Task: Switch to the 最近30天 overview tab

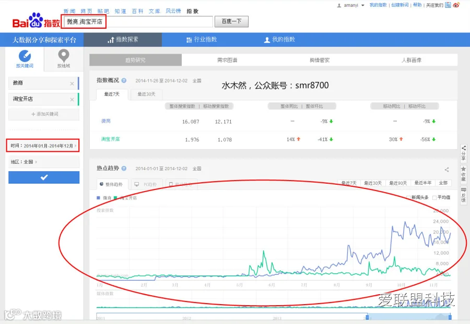Action: coord(146,94)
